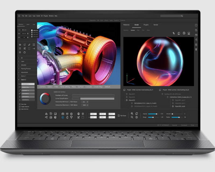Select the link chain tool icon
Viewport: 215px width, 172px height.
point(29,45)
